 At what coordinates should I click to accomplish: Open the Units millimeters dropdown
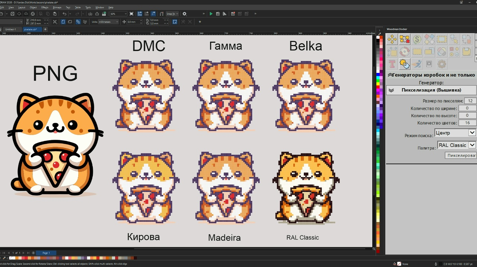[x=108, y=22]
